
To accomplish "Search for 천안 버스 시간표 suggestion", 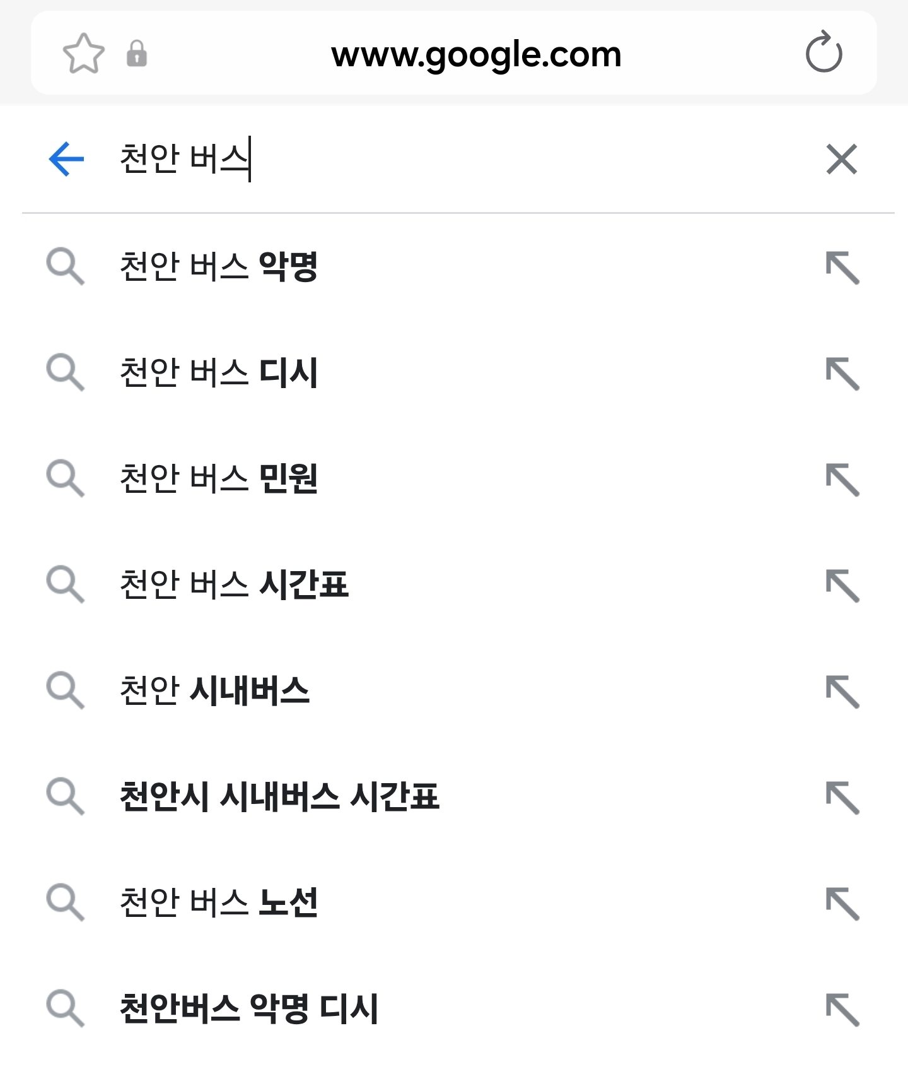I will (234, 585).
